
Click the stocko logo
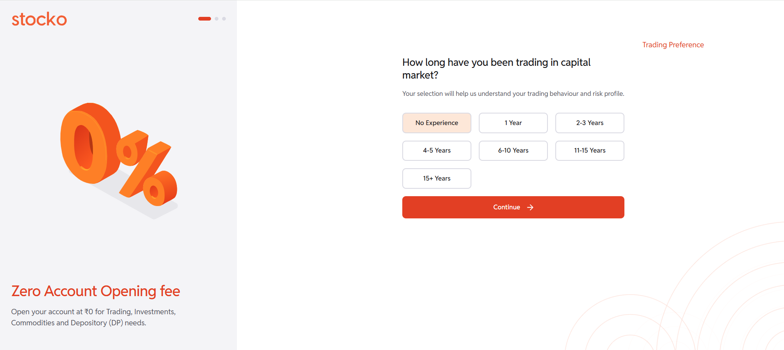(39, 19)
